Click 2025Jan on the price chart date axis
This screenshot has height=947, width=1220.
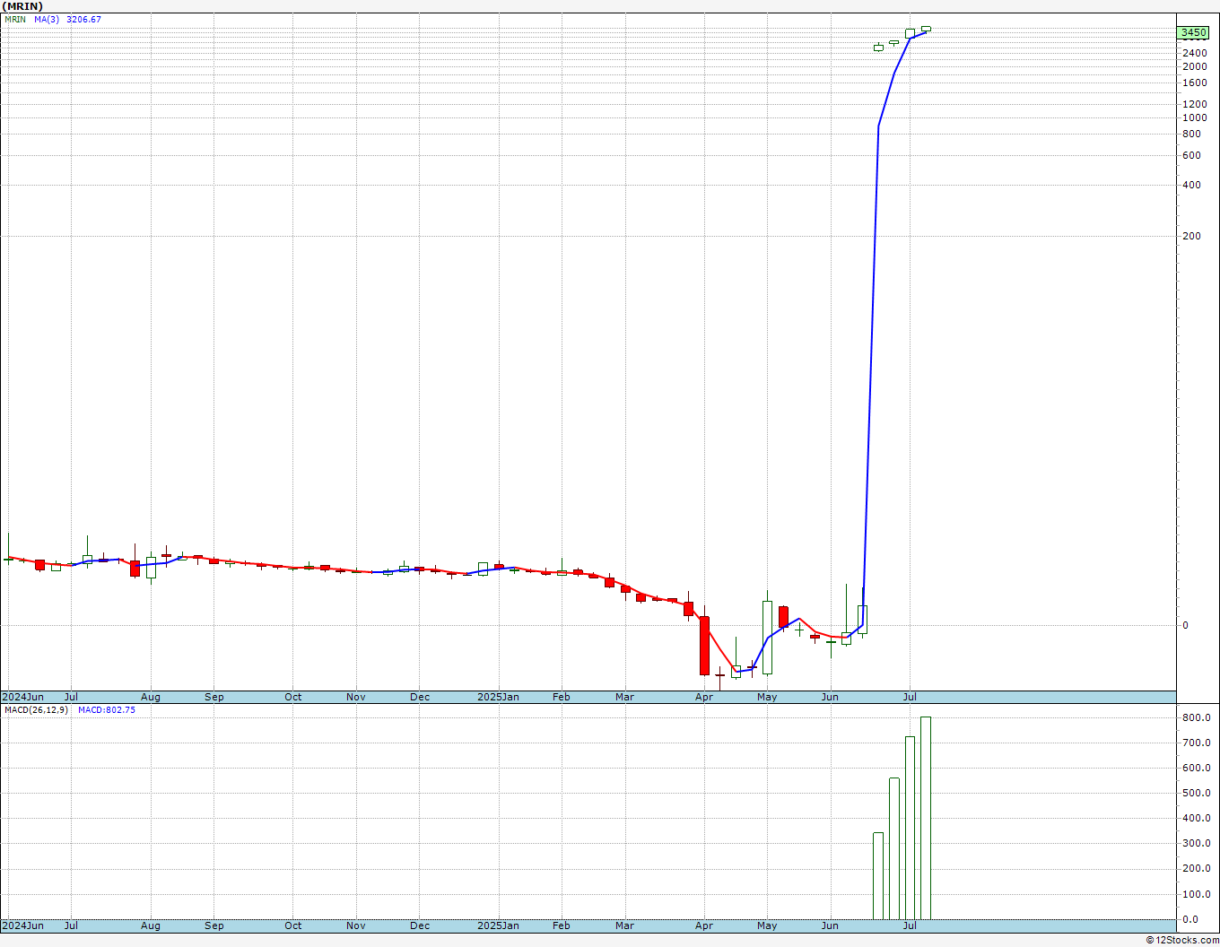(x=498, y=697)
